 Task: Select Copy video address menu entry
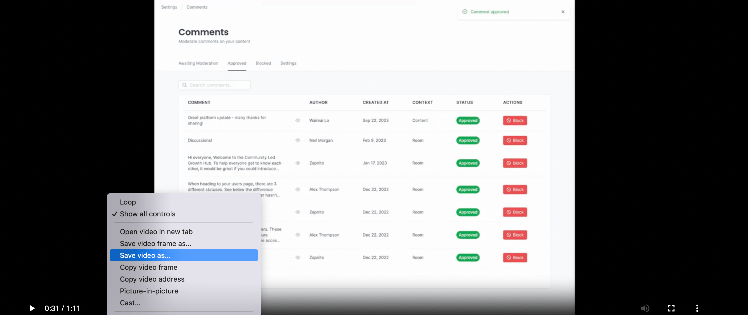(152, 279)
